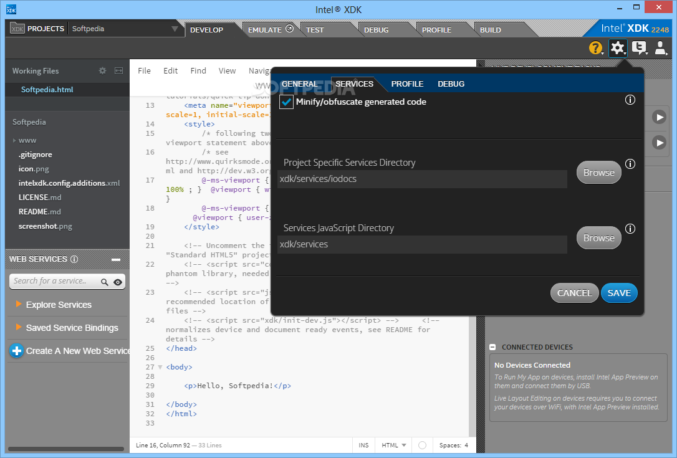Select README.md file
This screenshot has width=677, height=458.
[40, 211]
